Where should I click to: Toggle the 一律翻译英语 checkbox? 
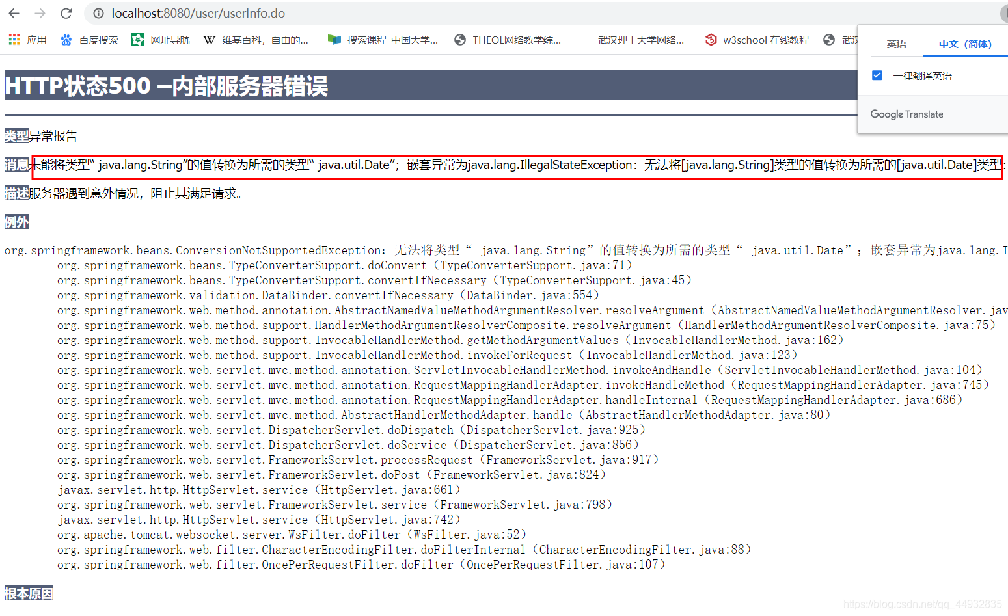tap(877, 75)
